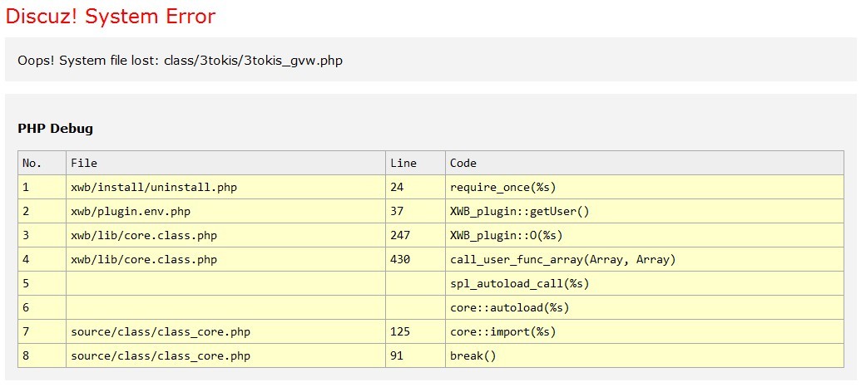Click row number 2 in No. column
866x387 pixels.
[42, 211]
